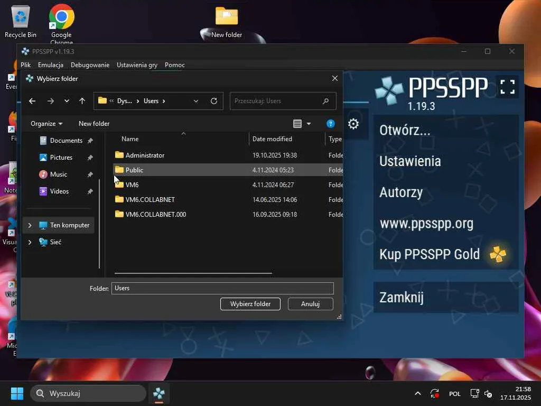Open the Recycle Bin desktop icon

pyautogui.click(x=21, y=22)
